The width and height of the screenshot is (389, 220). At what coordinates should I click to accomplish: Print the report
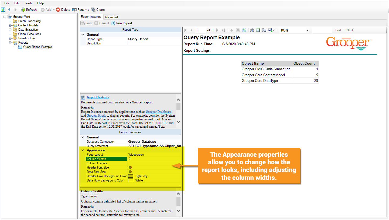[x=252, y=30]
